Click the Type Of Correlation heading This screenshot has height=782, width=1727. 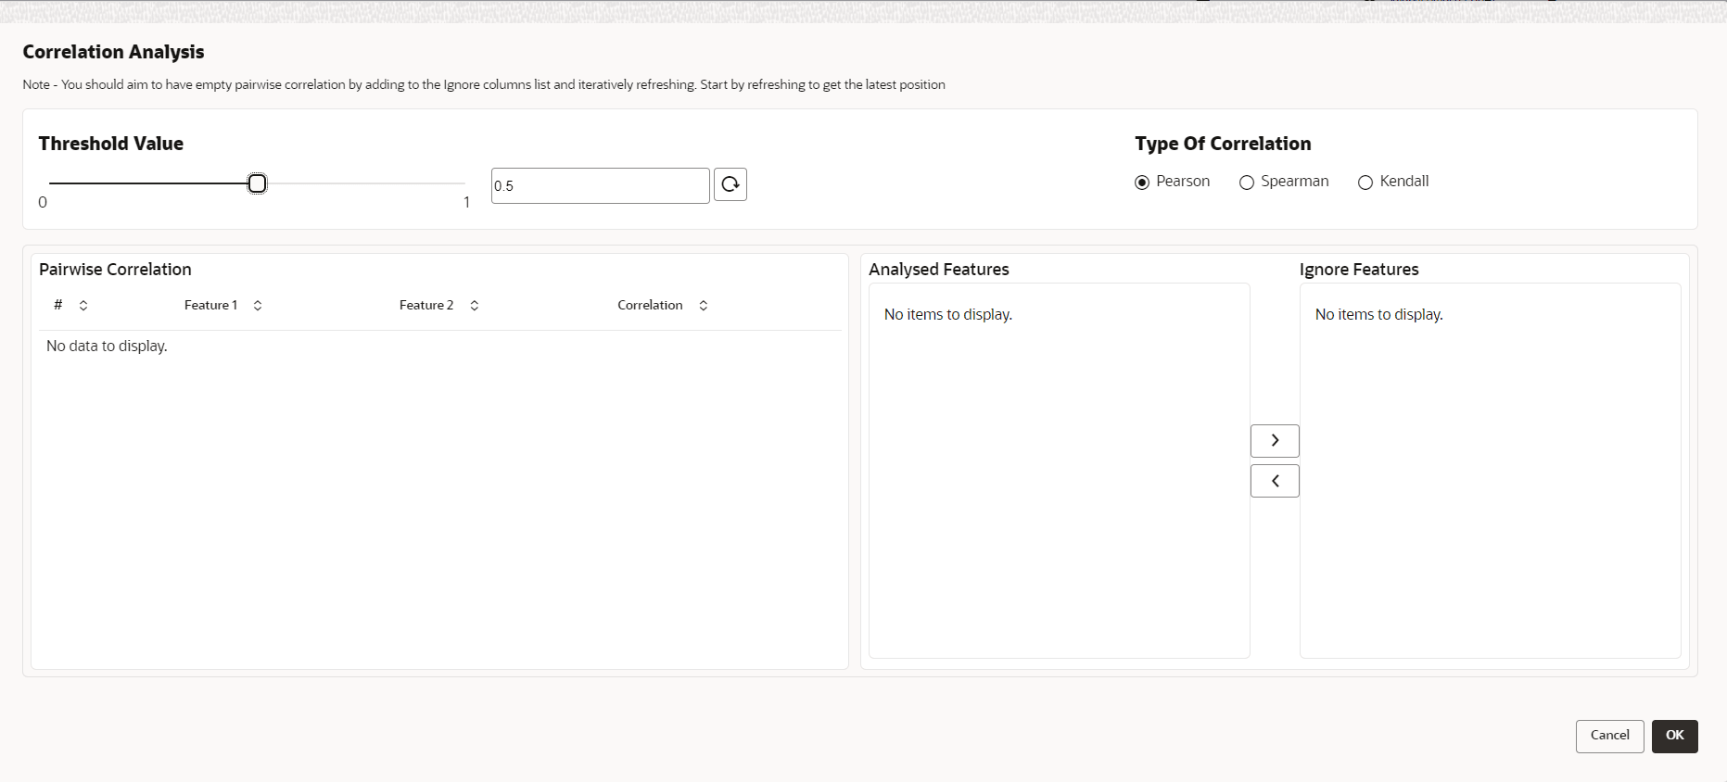point(1223,144)
